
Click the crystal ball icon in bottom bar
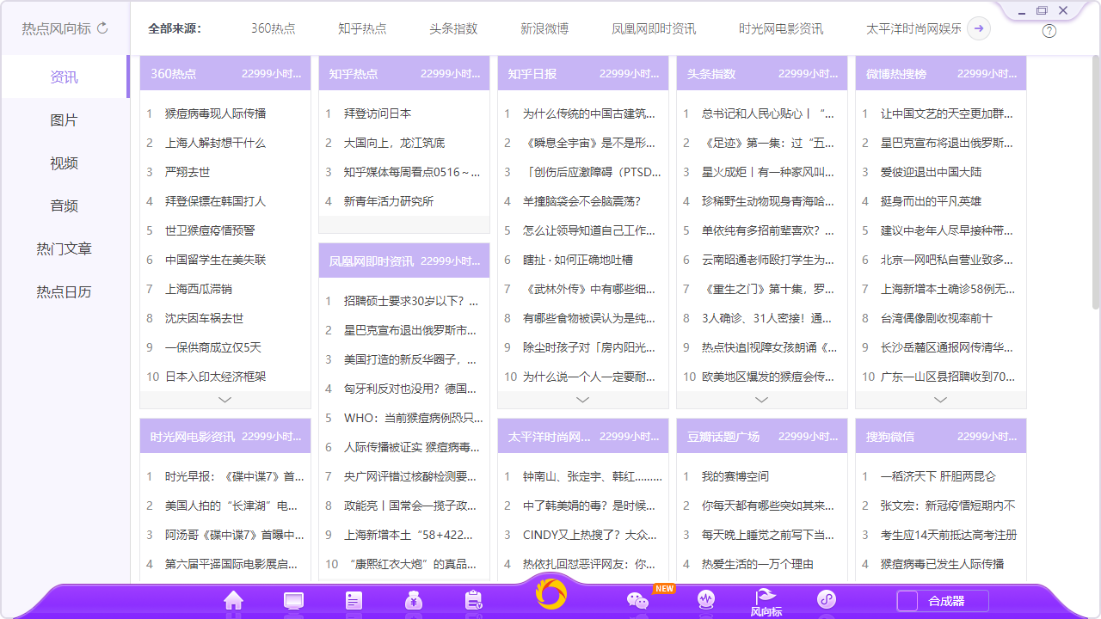[706, 600]
